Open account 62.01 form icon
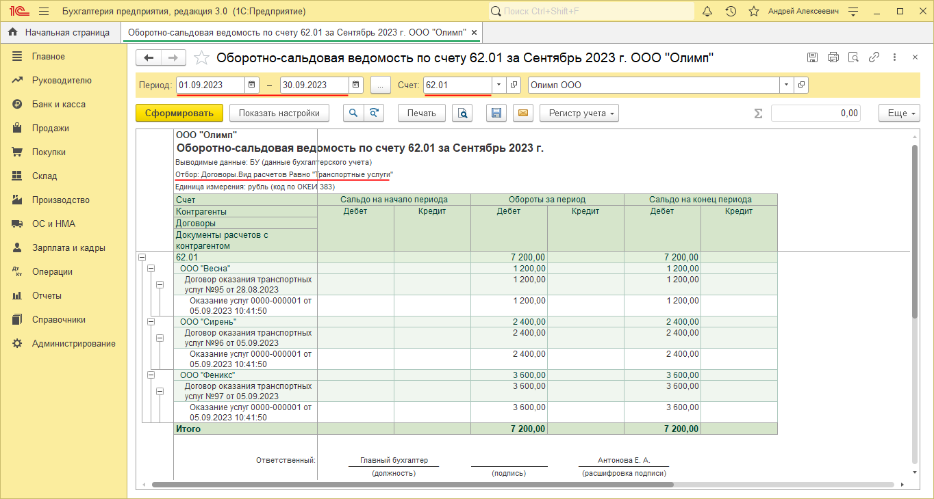The width and height of the screenshot is (934, 499). (514, 85)
